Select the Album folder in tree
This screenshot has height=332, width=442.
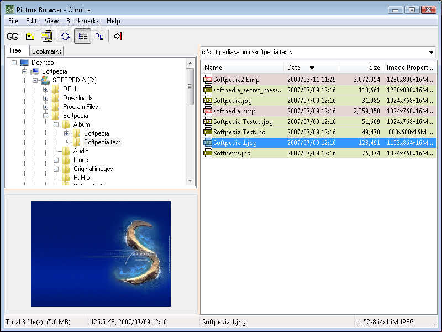81,124
